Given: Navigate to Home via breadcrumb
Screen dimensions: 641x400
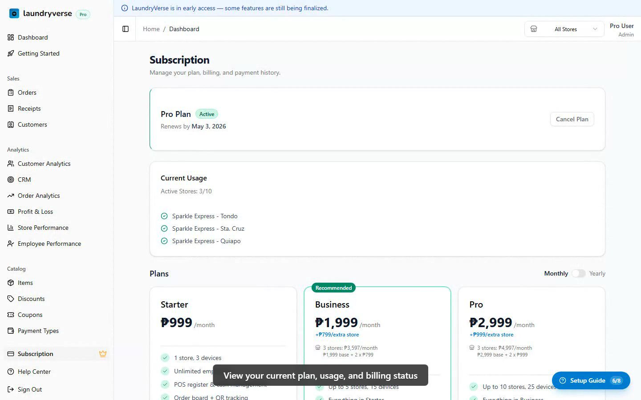Looking at the screenshot, I should pyautogui.click(x=151, y=29).
